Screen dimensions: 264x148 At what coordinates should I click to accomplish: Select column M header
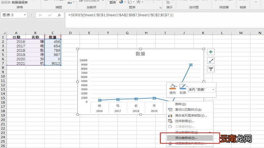[241, 33]
